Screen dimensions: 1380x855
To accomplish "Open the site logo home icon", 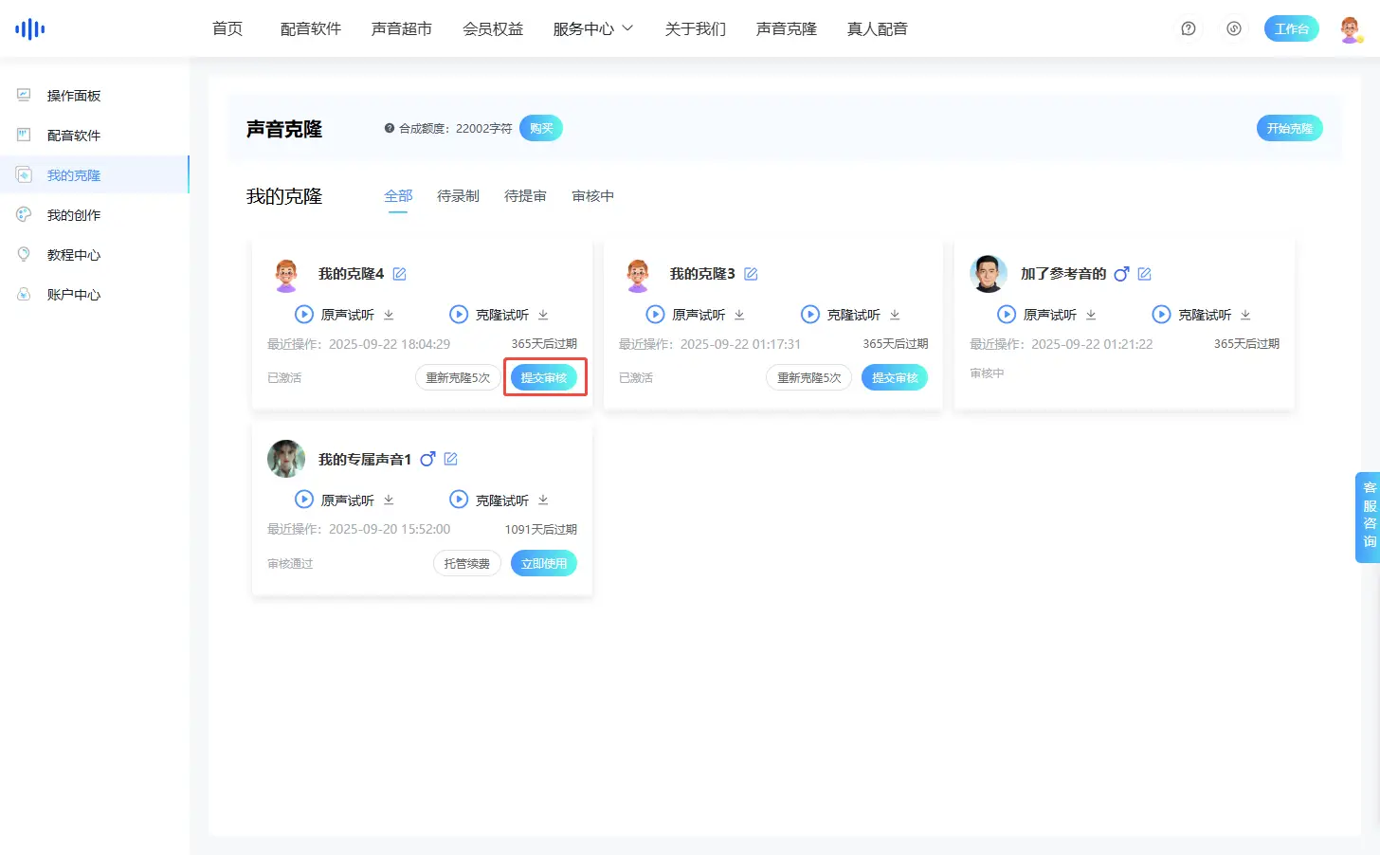I will click(x=30, y=28).
